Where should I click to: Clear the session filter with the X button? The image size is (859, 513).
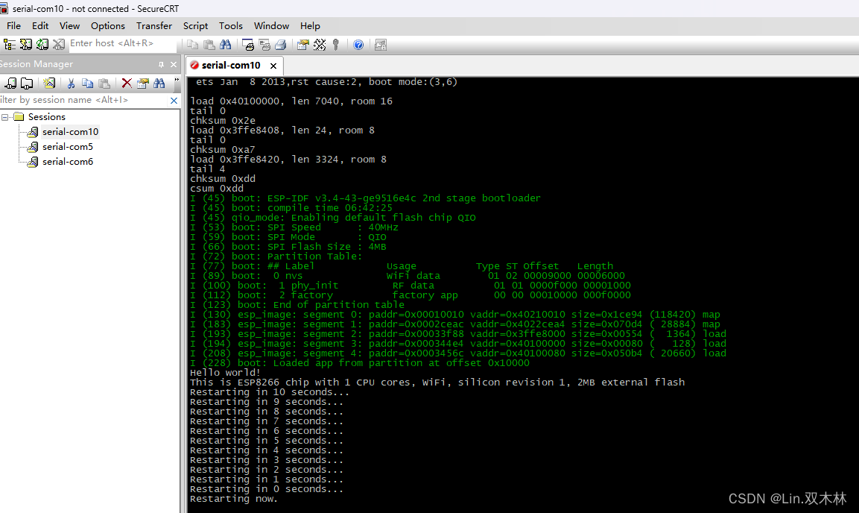tap(173, 99)
